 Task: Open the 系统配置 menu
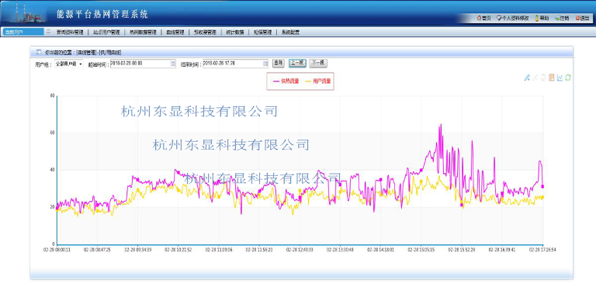[x=290, y=33]
